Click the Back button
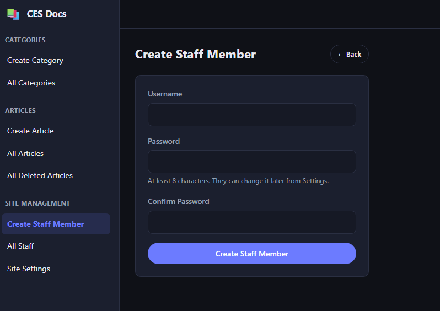 point(350,54)
